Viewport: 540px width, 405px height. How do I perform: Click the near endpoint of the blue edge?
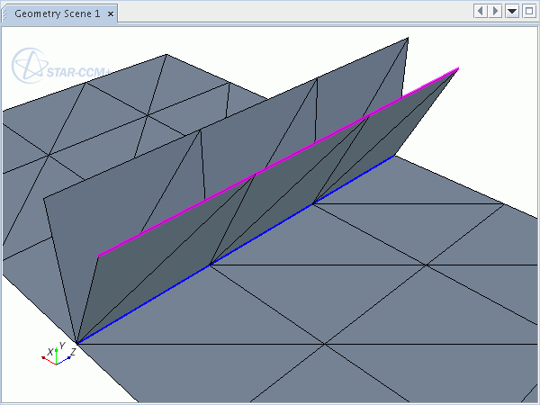[x=77, y=343]
